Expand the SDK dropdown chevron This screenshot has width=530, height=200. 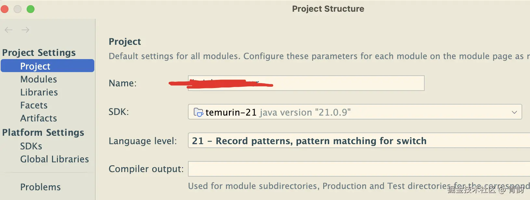tap(514, 112)
